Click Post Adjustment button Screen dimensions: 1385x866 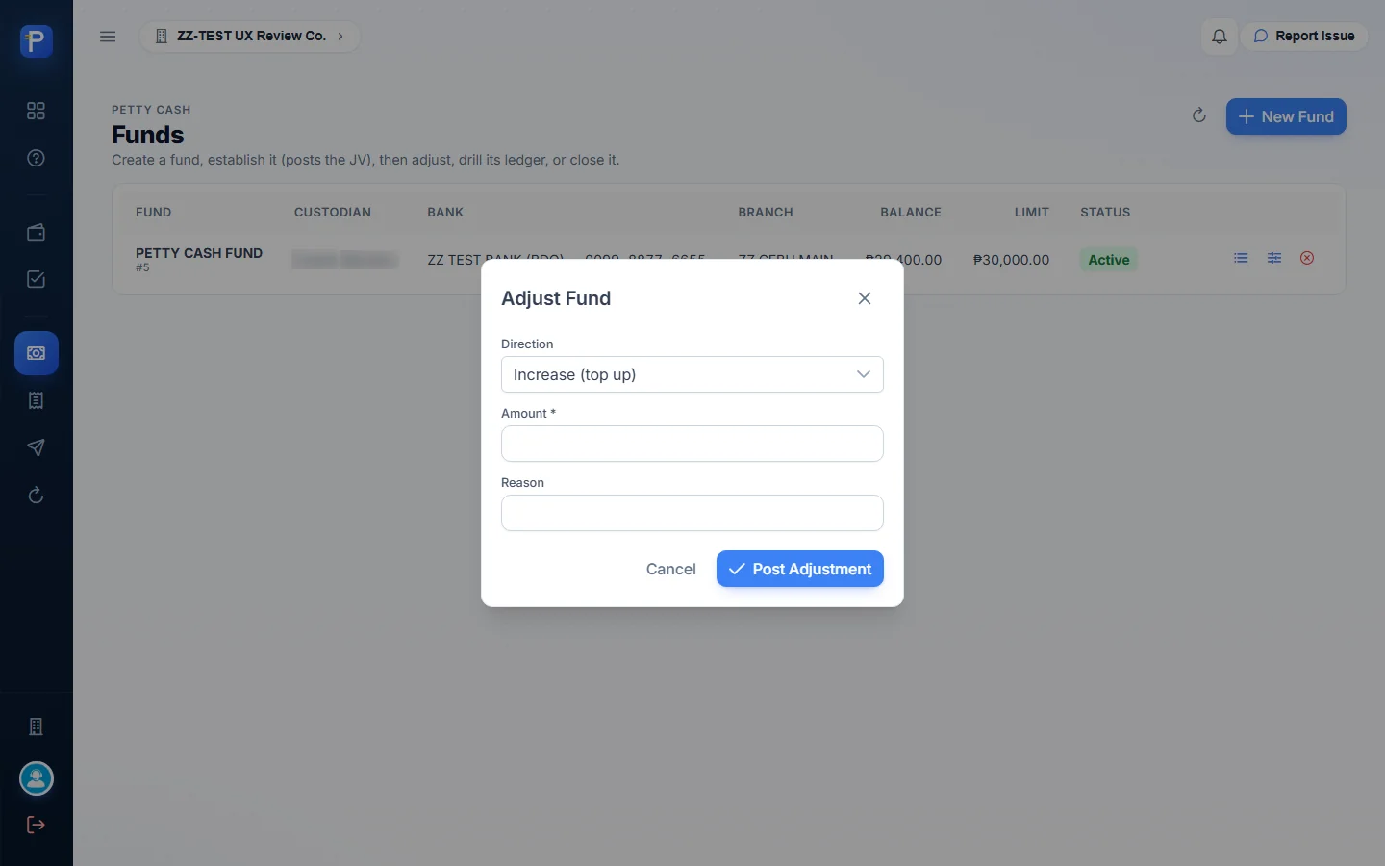pyautogui.click(x=800, y=569)
